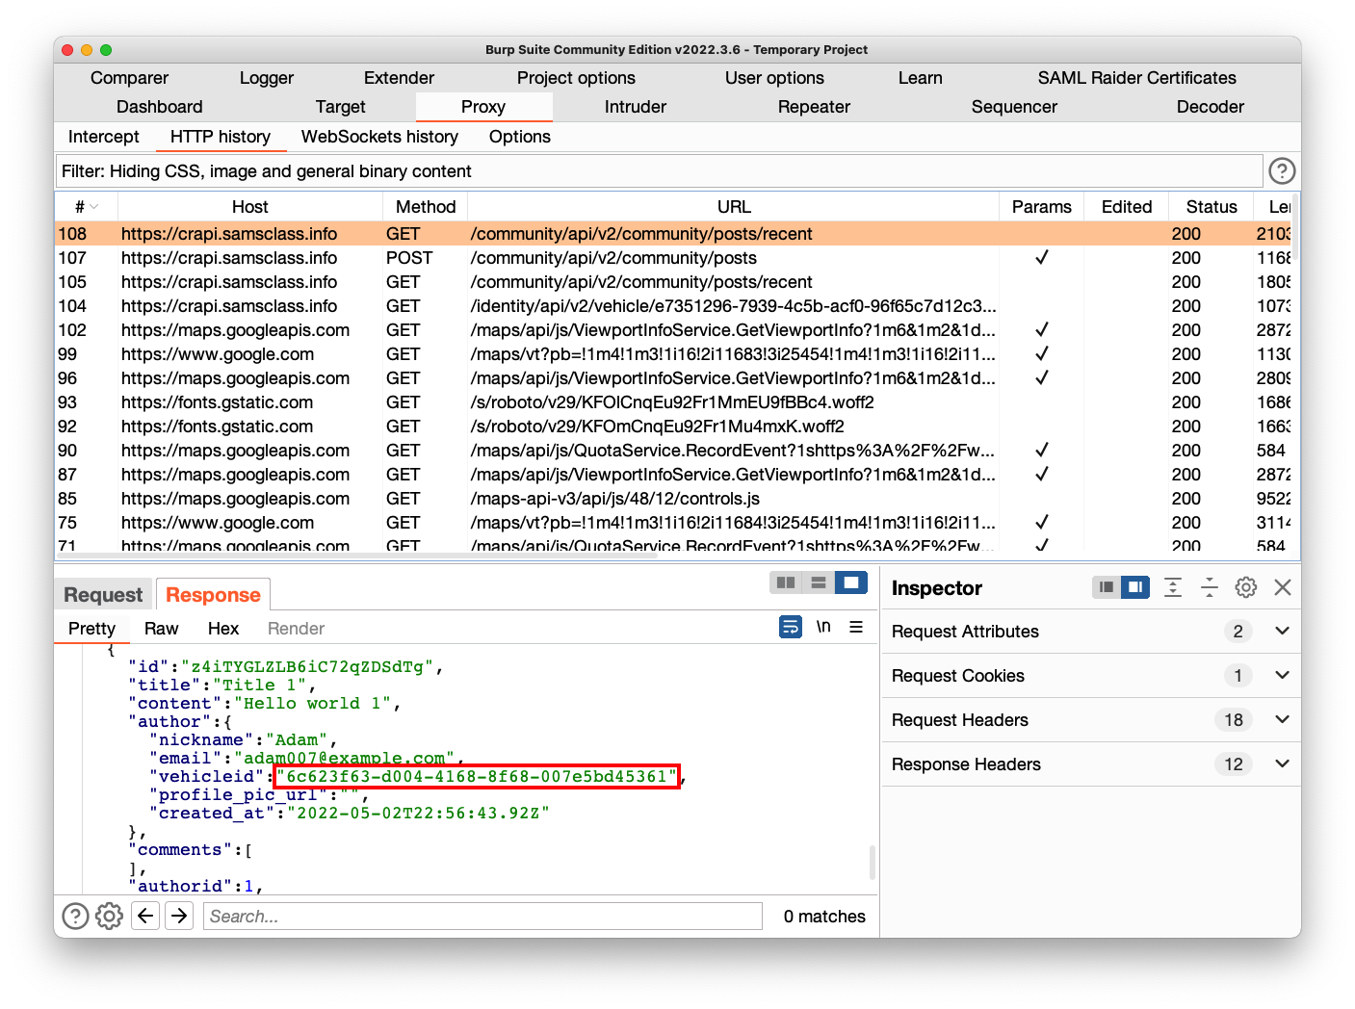Select the POST request row 107
The width and height of the screenshot is (1355, 1009).
(616, 258)
